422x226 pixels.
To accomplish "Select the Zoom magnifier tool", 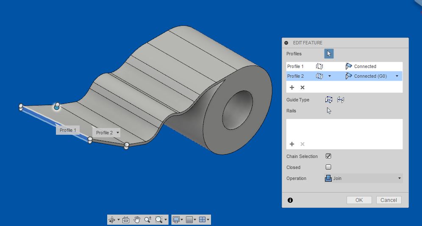I will (147, 220).
